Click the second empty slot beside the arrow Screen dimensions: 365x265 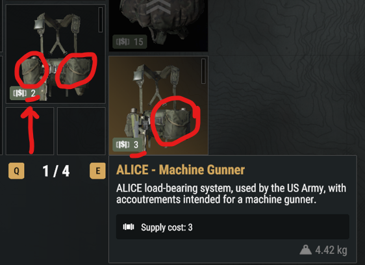81,131
